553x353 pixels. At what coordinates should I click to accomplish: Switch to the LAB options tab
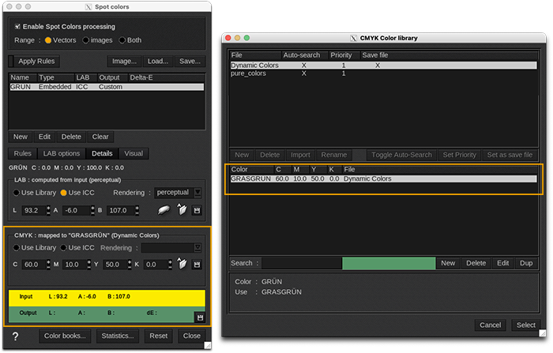tap(60, 153)
